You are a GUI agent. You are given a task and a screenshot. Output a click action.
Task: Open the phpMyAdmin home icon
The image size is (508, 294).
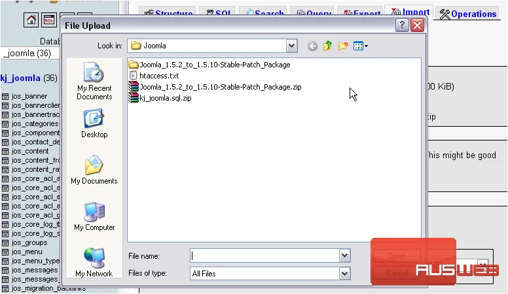31,20
